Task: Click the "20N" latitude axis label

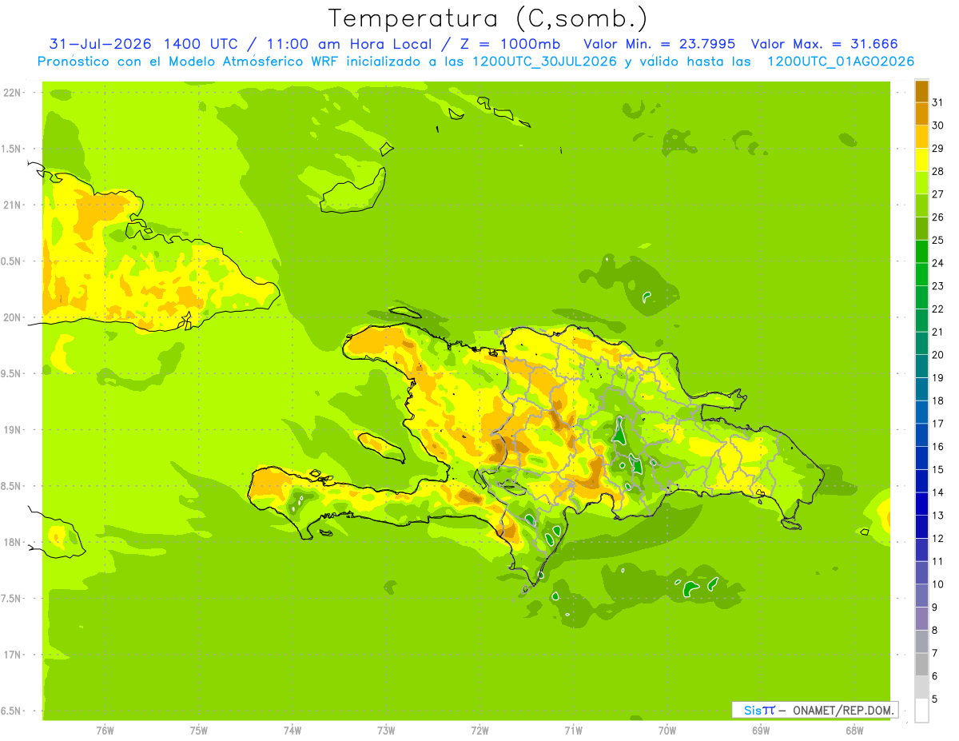Action: click(11, 317)
